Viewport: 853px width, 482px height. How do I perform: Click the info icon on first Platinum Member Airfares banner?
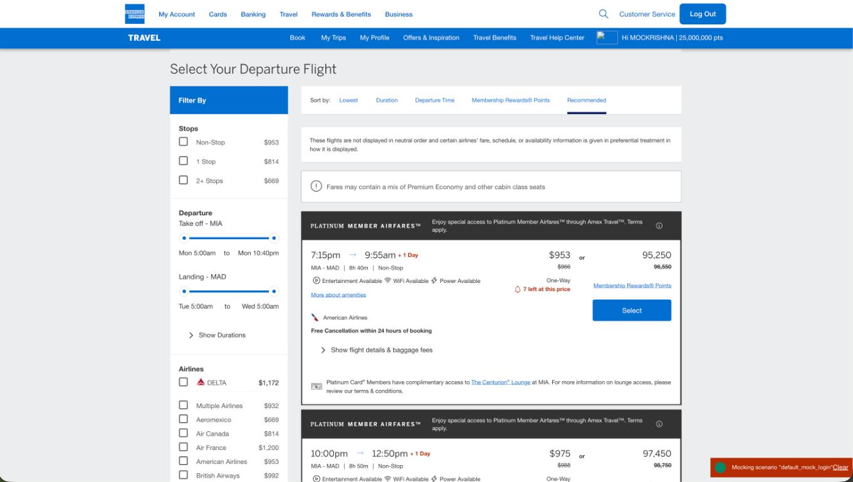point(659,226)
